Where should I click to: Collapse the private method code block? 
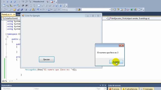[x=6, y=57]
